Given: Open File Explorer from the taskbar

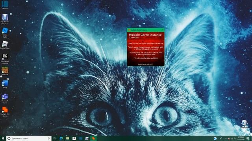Looking at the screenshot, I should (x=68, y=138).
